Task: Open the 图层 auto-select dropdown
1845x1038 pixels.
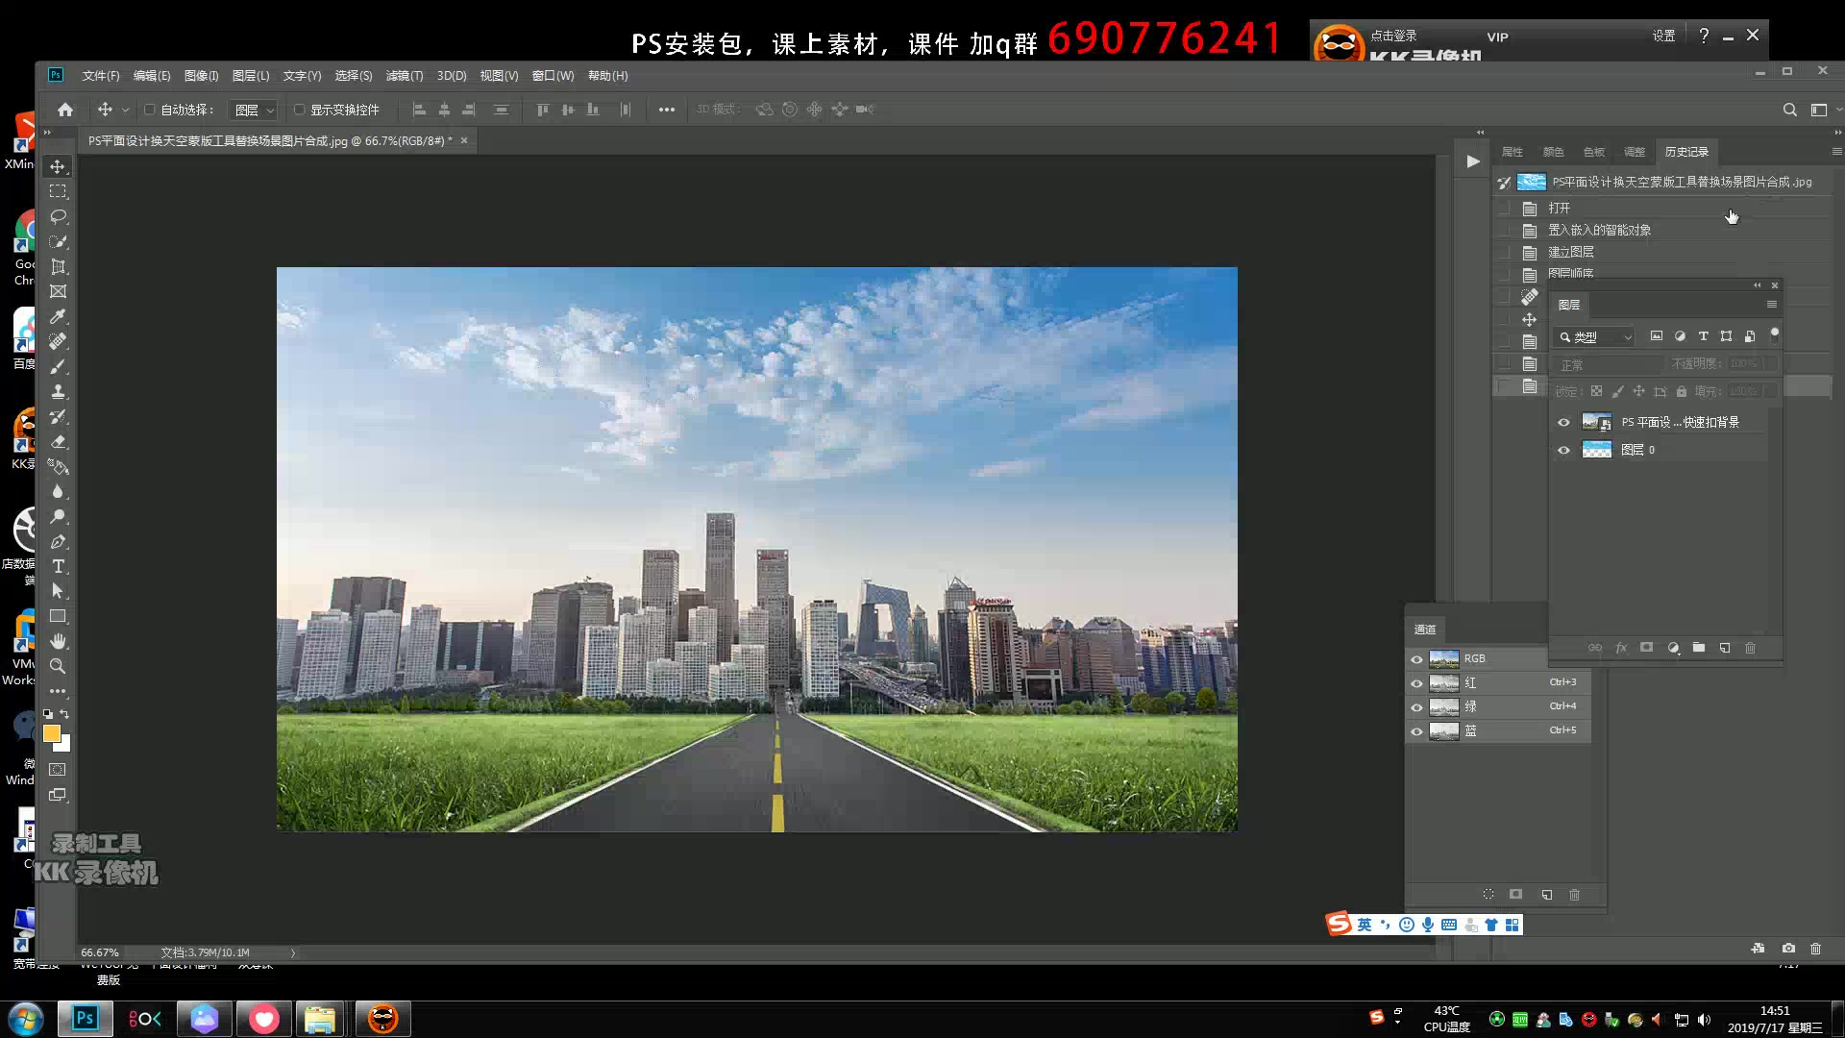Action: tap(255, 111)
